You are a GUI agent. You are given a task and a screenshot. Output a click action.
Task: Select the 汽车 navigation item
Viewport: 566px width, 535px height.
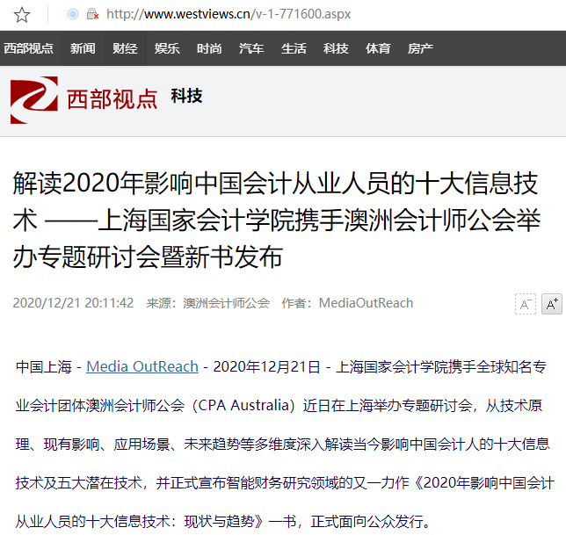pos(251,48)
